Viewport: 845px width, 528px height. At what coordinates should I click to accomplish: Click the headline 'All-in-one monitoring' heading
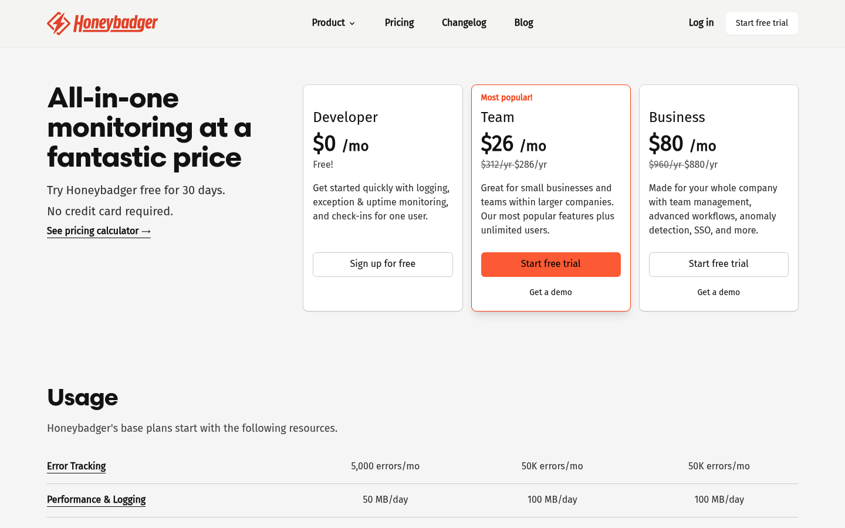pos(149,128)
